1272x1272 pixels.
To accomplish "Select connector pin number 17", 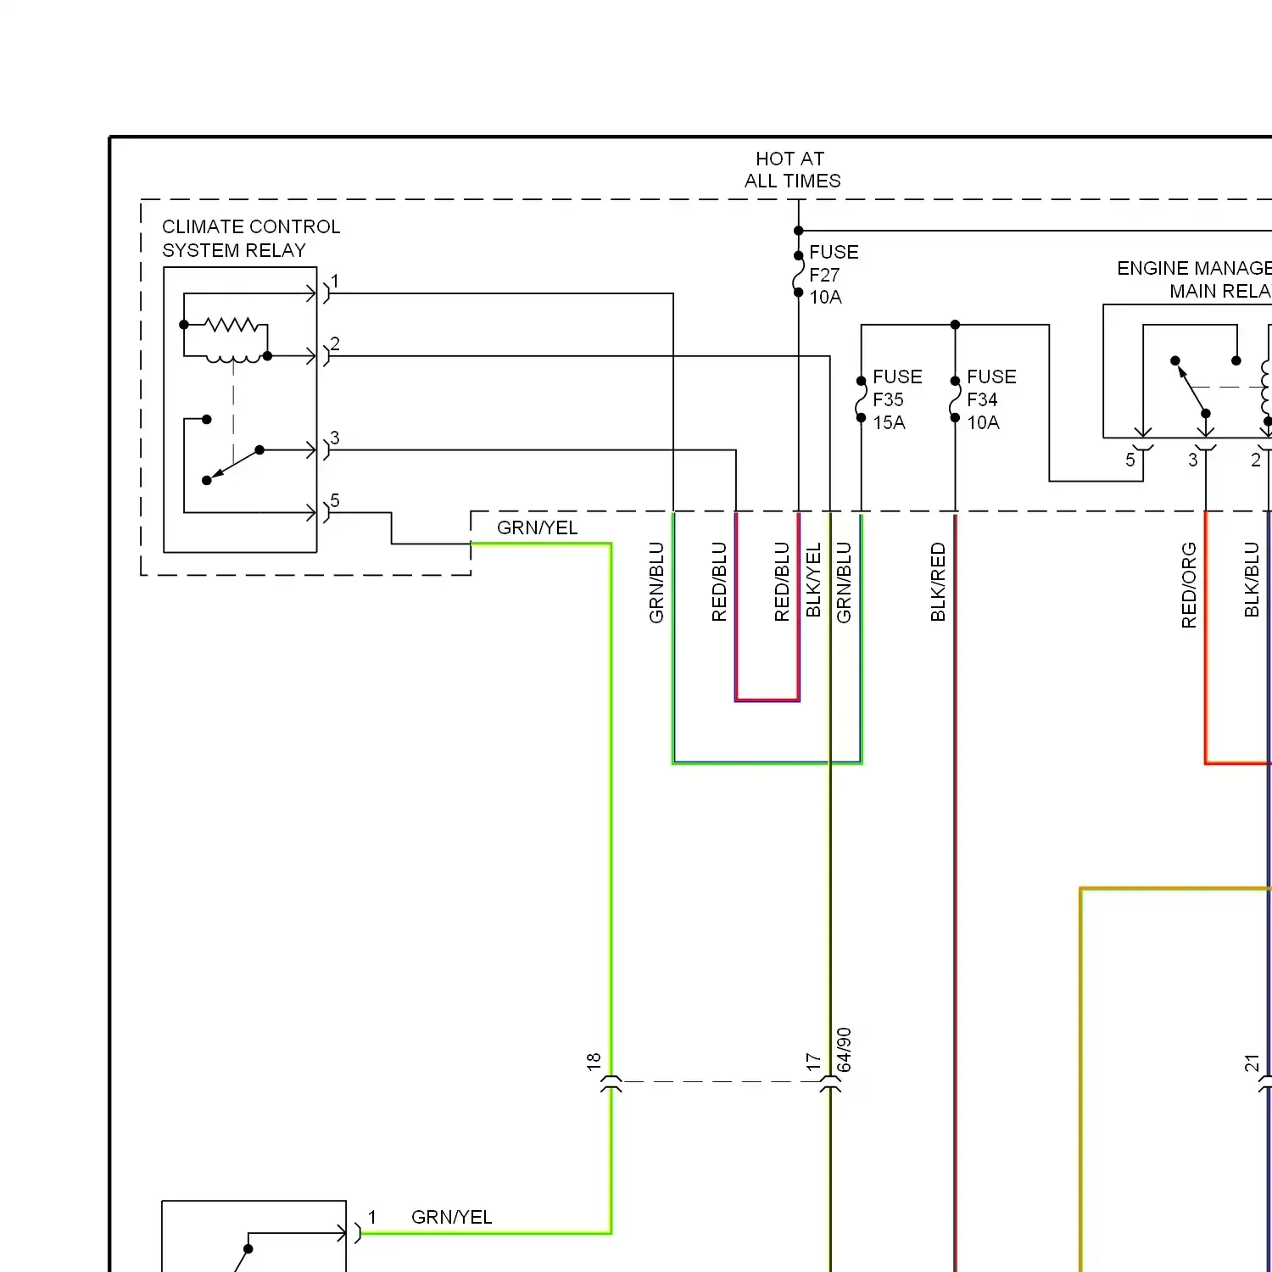I will tap(813, 1061).
